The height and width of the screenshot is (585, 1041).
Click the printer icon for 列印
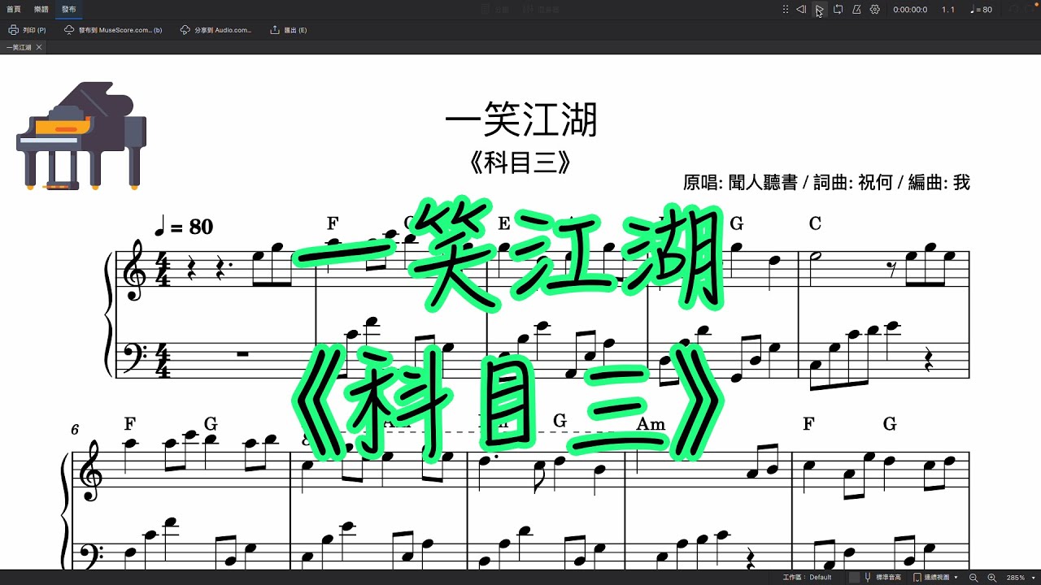coord(14,30)
